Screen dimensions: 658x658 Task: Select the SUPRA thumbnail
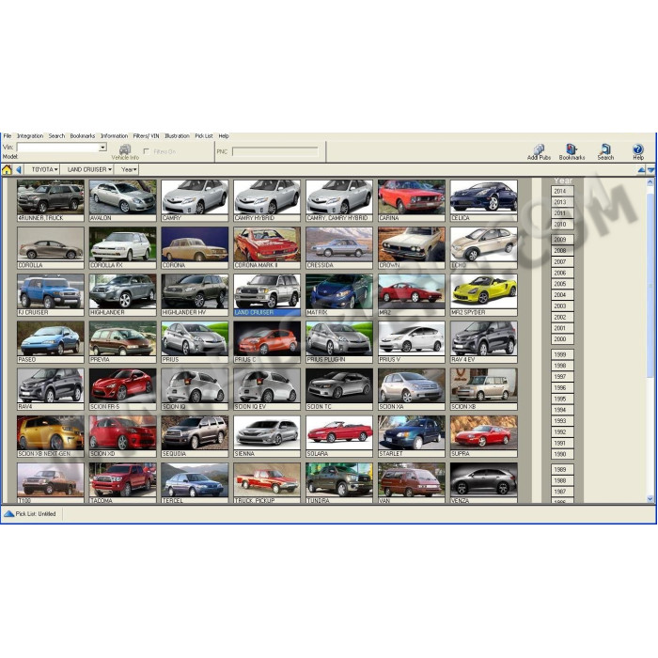[483, 436]
